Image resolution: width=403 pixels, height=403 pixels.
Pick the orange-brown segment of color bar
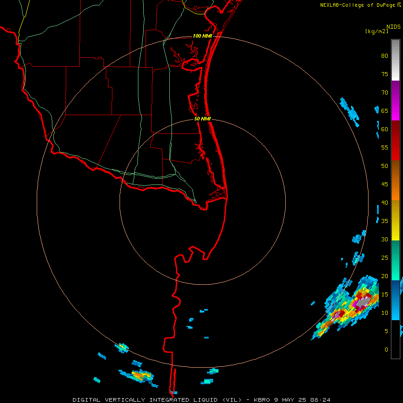point(395,180)
